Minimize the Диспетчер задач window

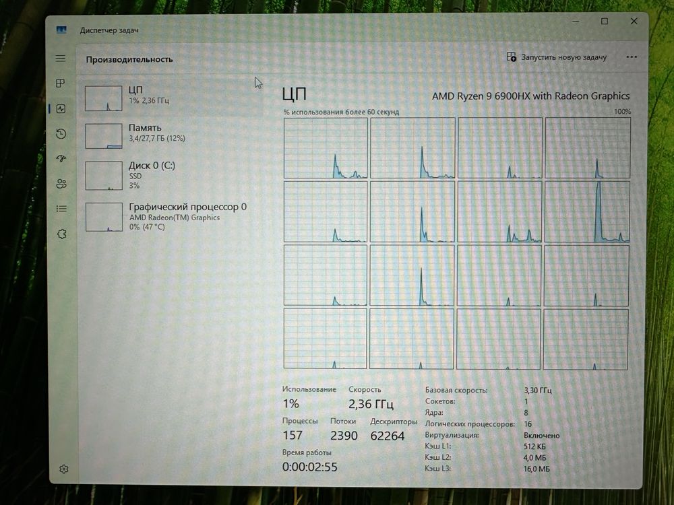click(576, 21)
